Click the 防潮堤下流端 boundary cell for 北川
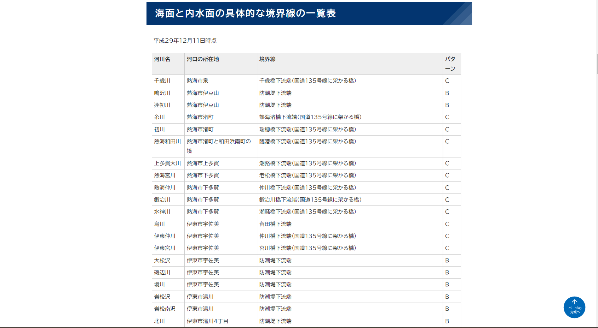This screenshot has height=328, width=598. [x=275, y=321]
